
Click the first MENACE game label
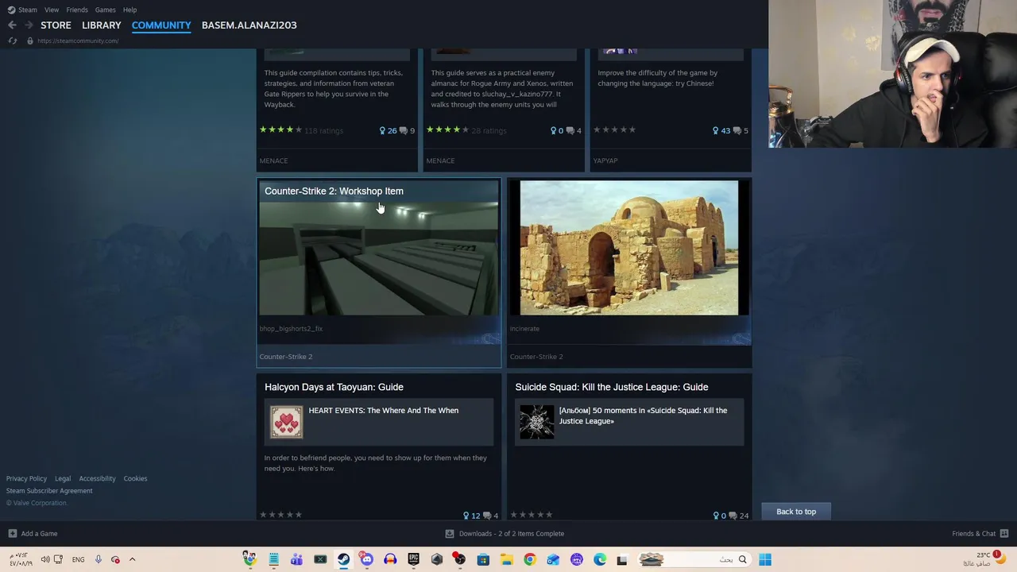pyautogui.click(x=273, y=160)
